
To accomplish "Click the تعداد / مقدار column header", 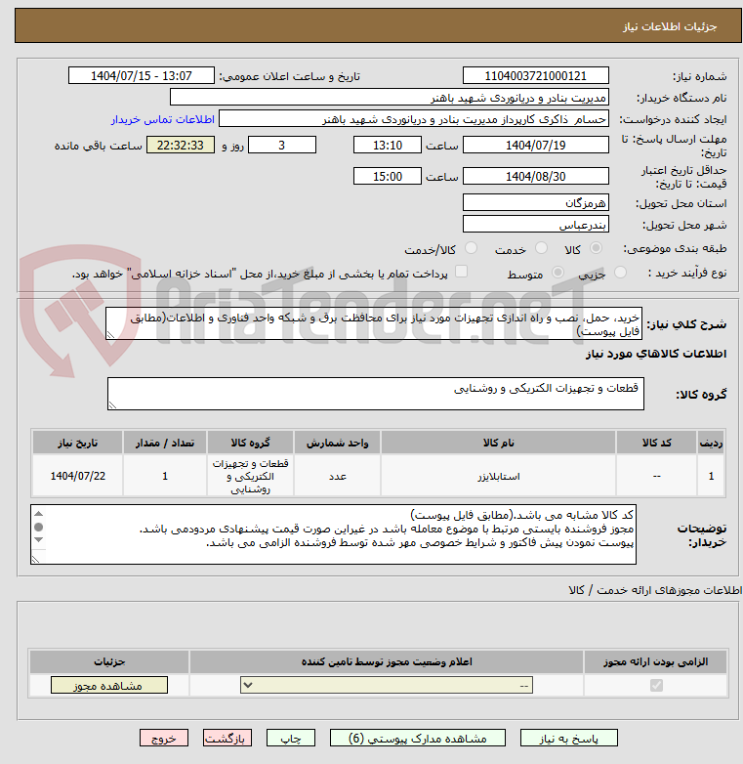I will (x=165, y=443).
